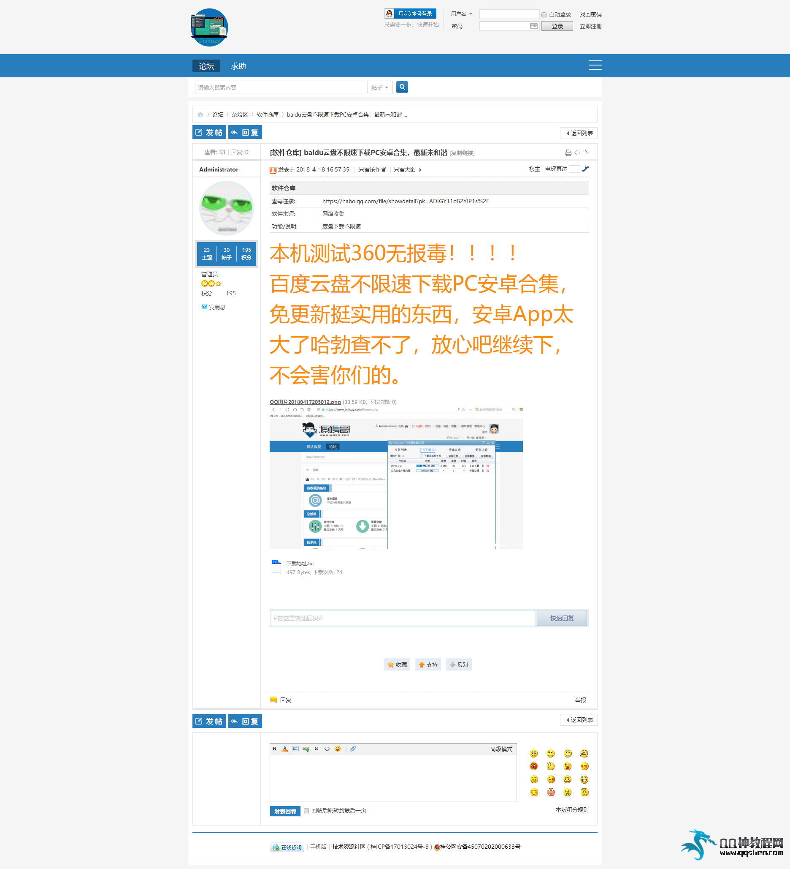This screenshot has width=790, height=869.
Task: Click the 收藏 favorite button
Action: click(x=397, y=664)
